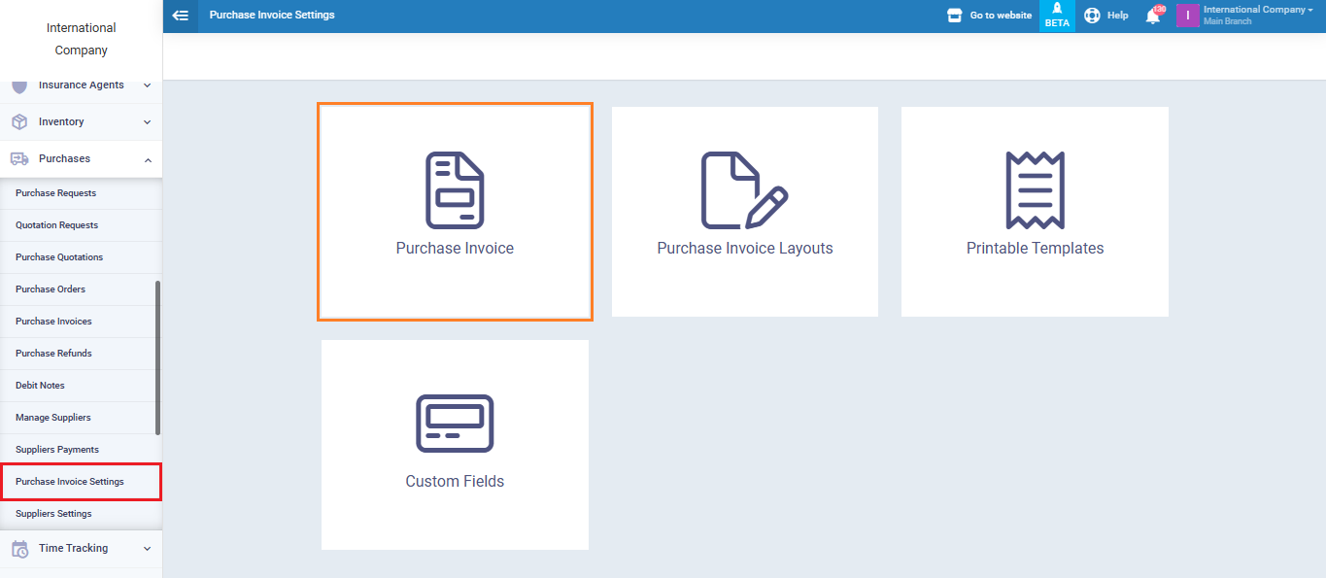The height and width of the screenshot is (578, 1326).
Task: Click the Purchase Invoice document icon
Action: (x=455, y=190)
